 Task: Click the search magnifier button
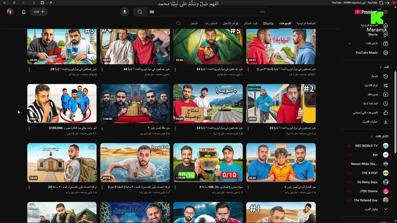140,12
